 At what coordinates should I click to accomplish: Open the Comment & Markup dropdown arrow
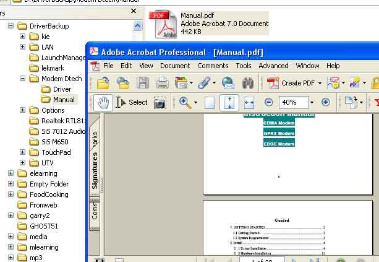[x=343, y=83]
